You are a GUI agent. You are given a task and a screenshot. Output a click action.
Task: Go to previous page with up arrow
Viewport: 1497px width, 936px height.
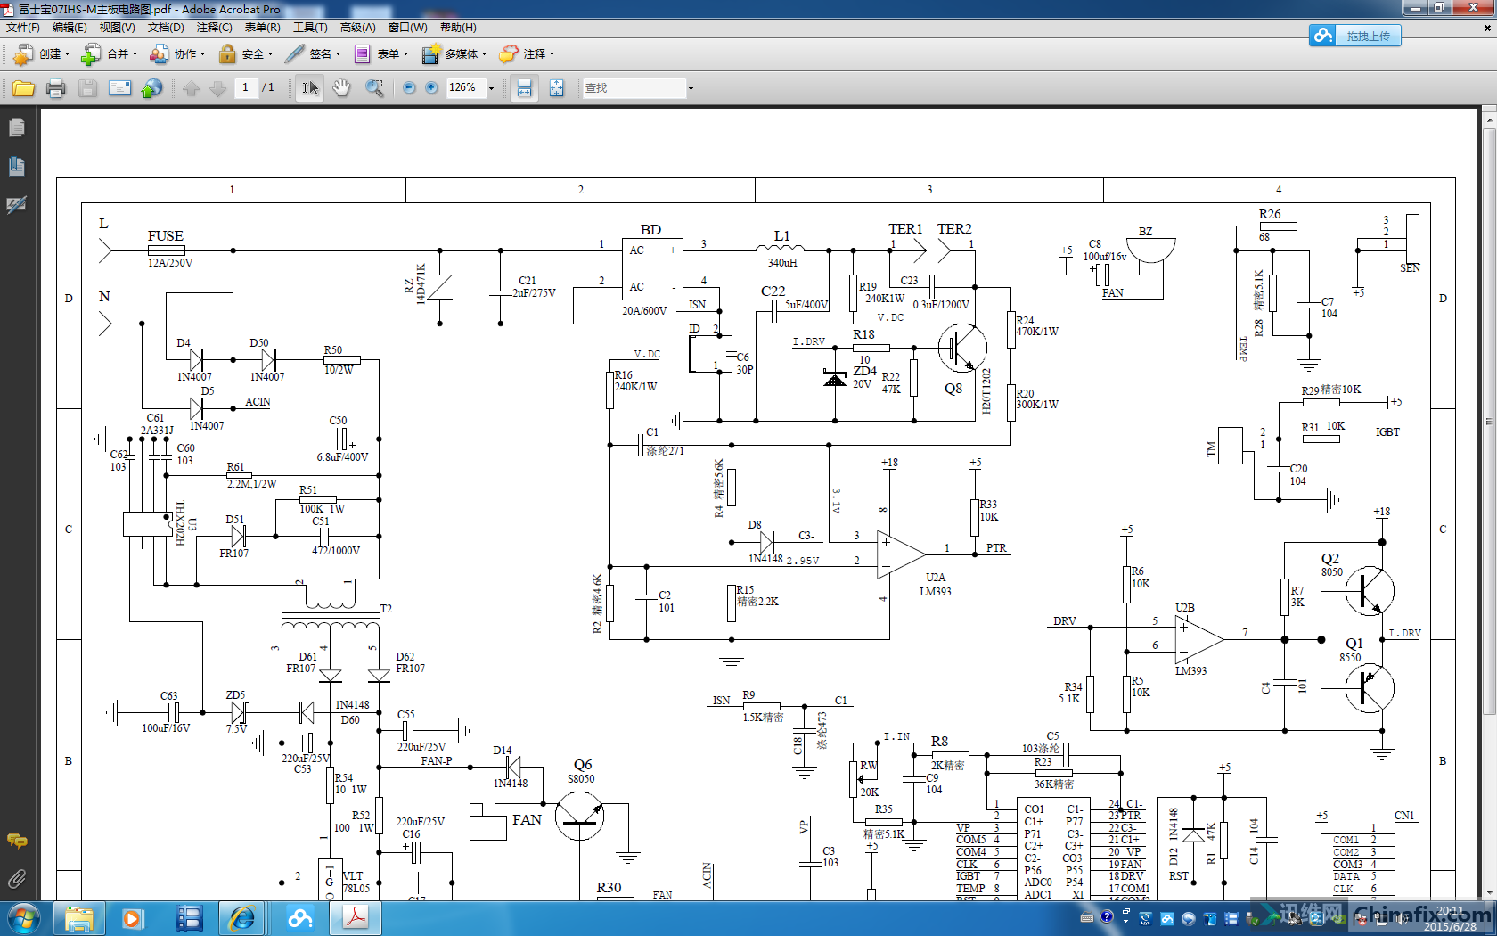coord(191,88)
